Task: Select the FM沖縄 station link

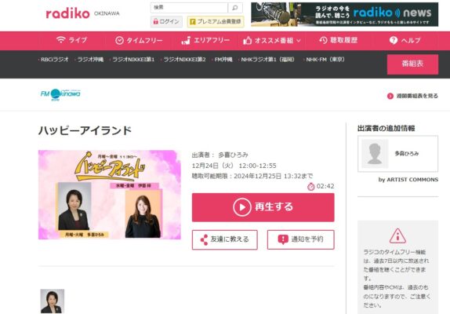Action: click(x=223, y=60)
